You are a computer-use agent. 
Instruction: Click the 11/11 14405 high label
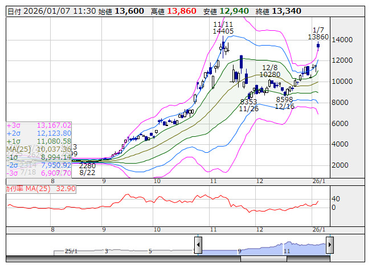coord(223,28)
